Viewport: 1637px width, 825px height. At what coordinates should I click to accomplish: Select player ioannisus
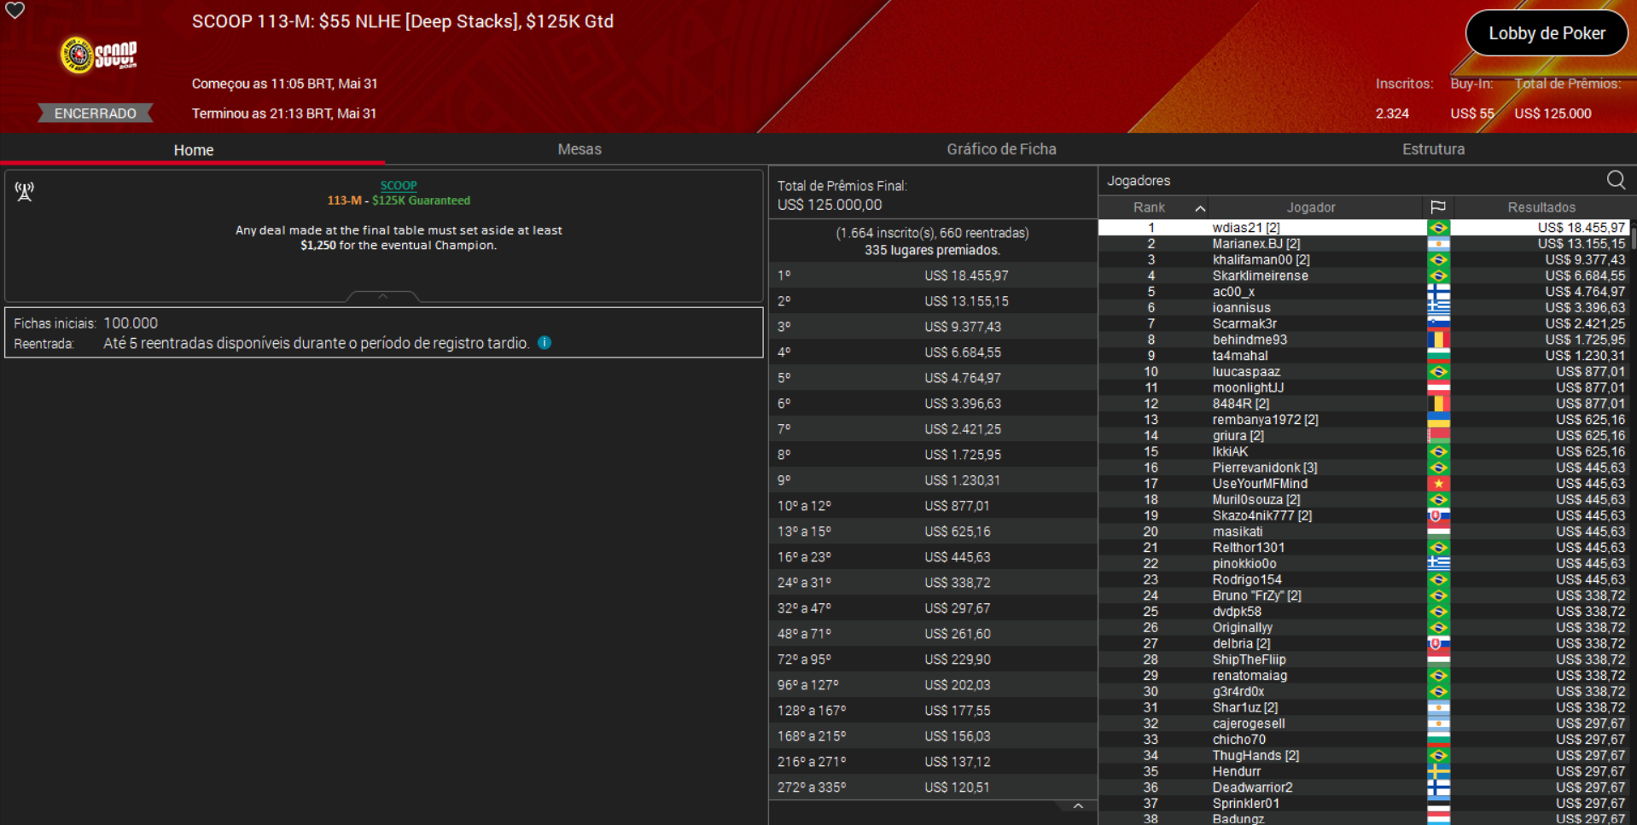coord(1241,308)
